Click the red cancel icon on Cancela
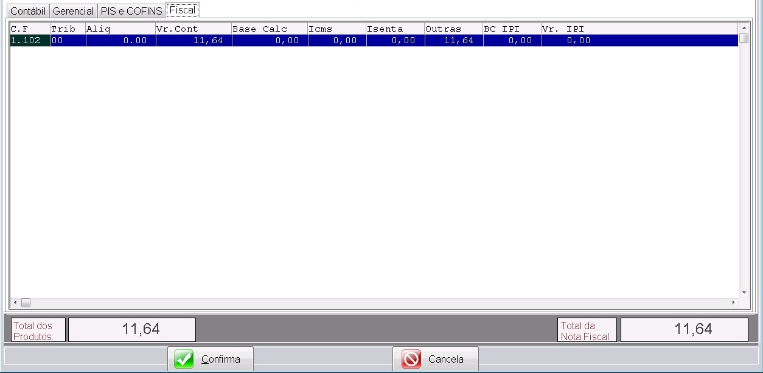 [x=410, y=358]
